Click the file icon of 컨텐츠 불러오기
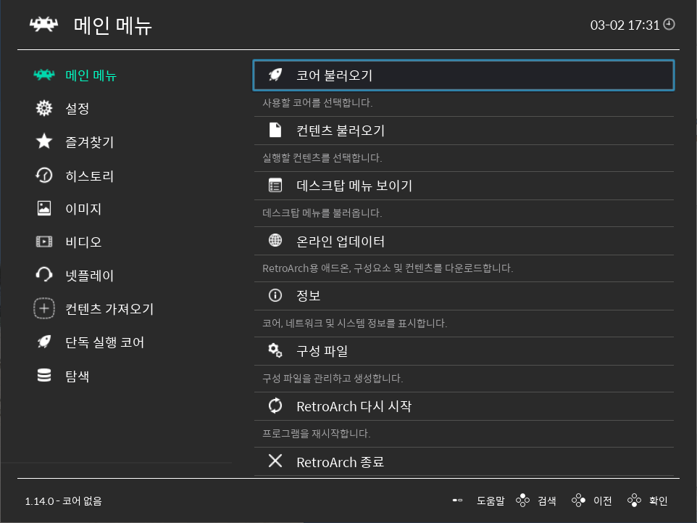This screenshot has width=697, height=523. tap(275, 130)
